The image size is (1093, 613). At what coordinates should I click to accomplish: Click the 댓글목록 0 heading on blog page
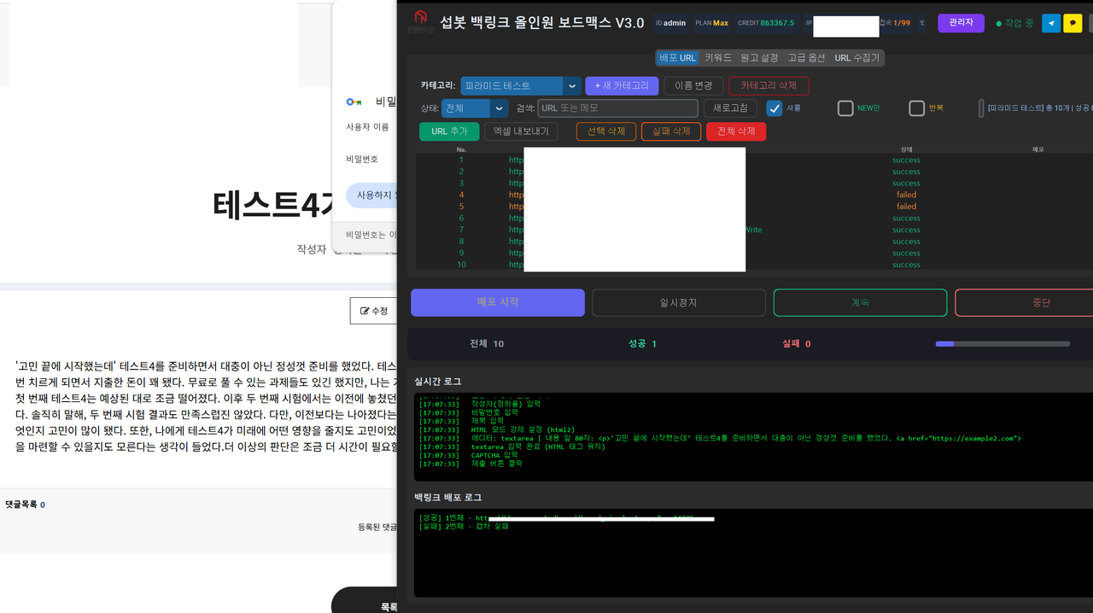coord(25,505)
